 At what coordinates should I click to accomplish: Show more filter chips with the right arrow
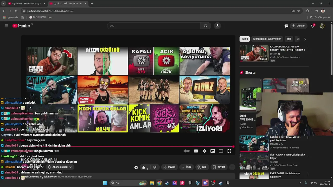(305, 39)
